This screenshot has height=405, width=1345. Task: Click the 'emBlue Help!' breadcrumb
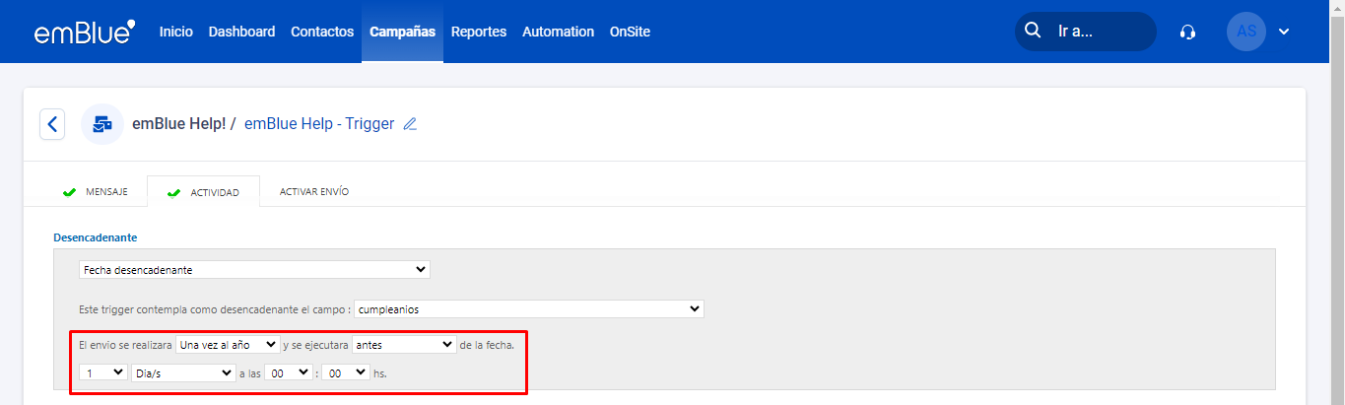point(179,124)
